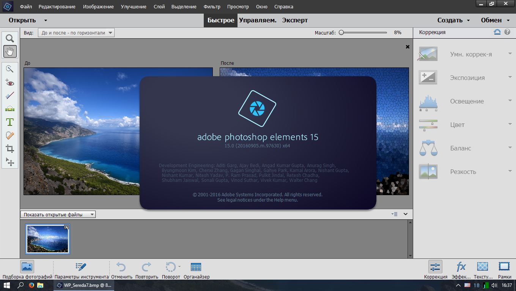Select the Move tool
Viewport: 516px width, 291px height.
point(10,162)
